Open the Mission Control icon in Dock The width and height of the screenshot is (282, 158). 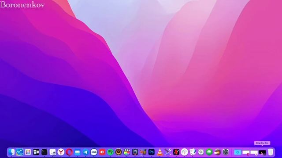point(36,152)
